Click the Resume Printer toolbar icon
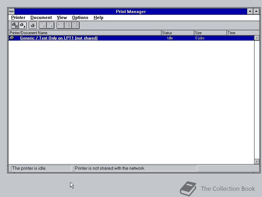The width and height of the screenshot is (262, 197). [x=23, y=25]
